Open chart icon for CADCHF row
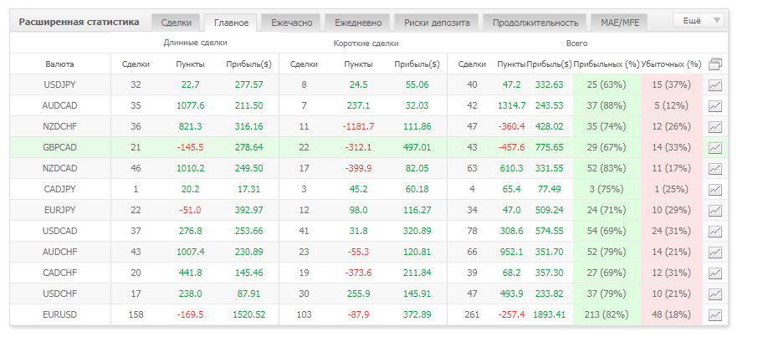Viewport: 763px width, 342px height. click(714, 273)
